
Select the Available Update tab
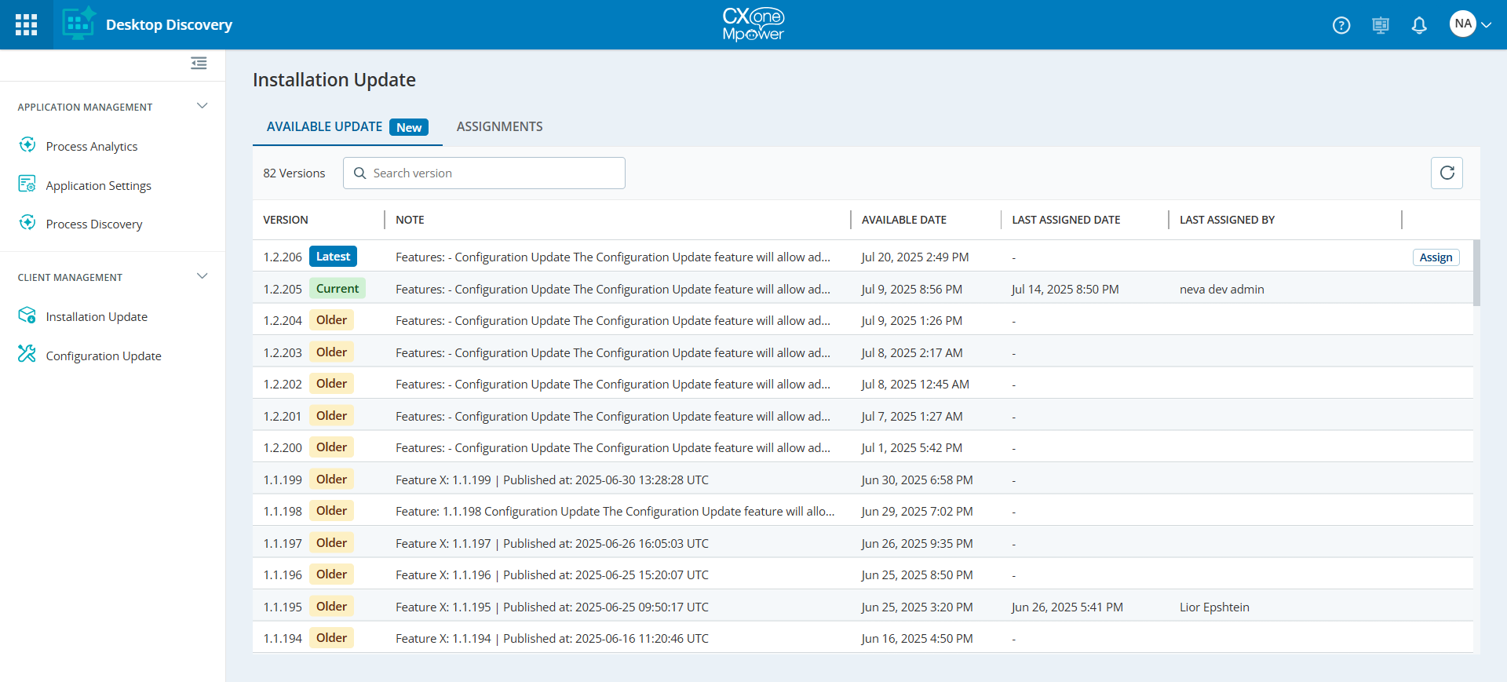(x=324, y=126)
